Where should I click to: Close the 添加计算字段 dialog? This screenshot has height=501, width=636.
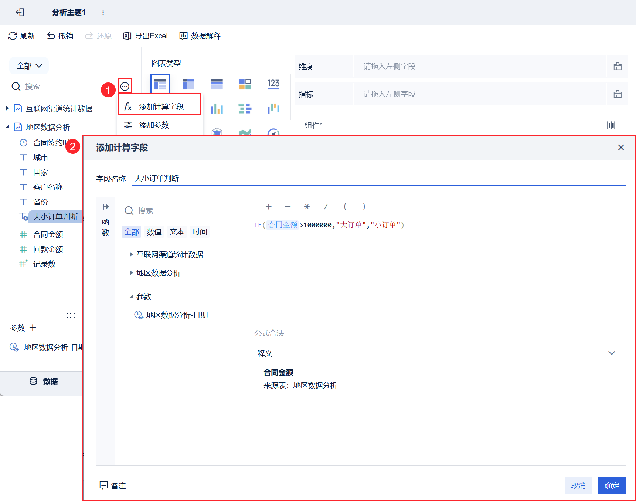coord(621,148)
